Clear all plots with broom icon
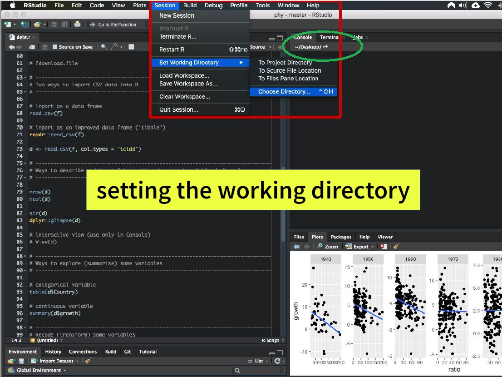 point(396,247)
